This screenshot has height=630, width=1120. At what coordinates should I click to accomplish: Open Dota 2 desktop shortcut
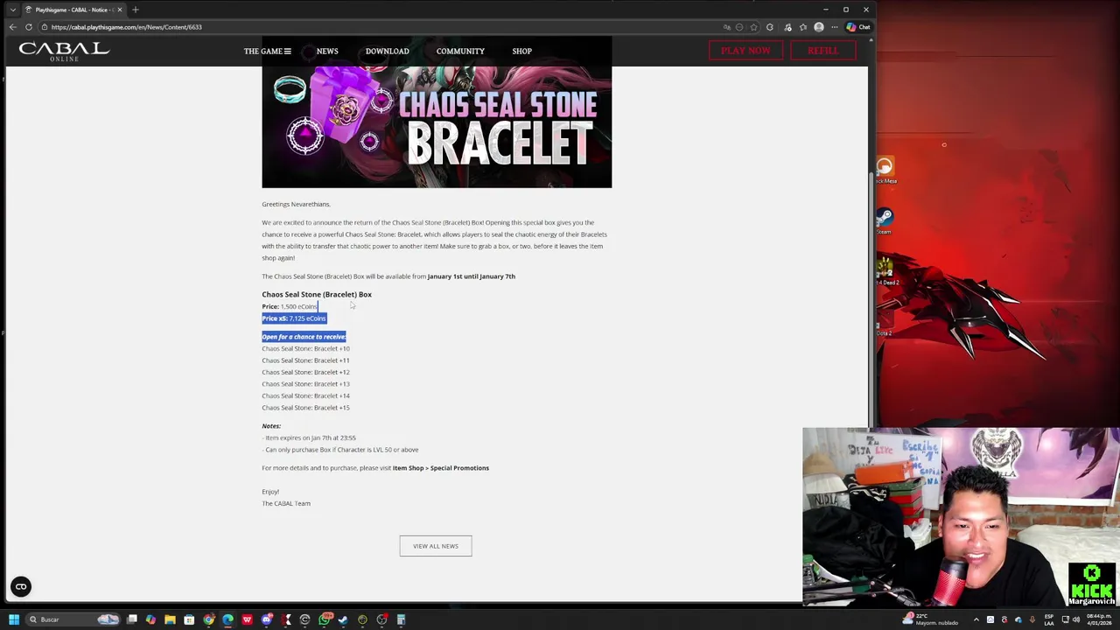coord(884,322)
